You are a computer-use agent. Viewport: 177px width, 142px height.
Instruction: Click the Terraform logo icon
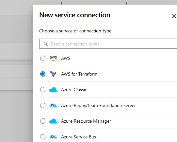(x=53, y=74)
